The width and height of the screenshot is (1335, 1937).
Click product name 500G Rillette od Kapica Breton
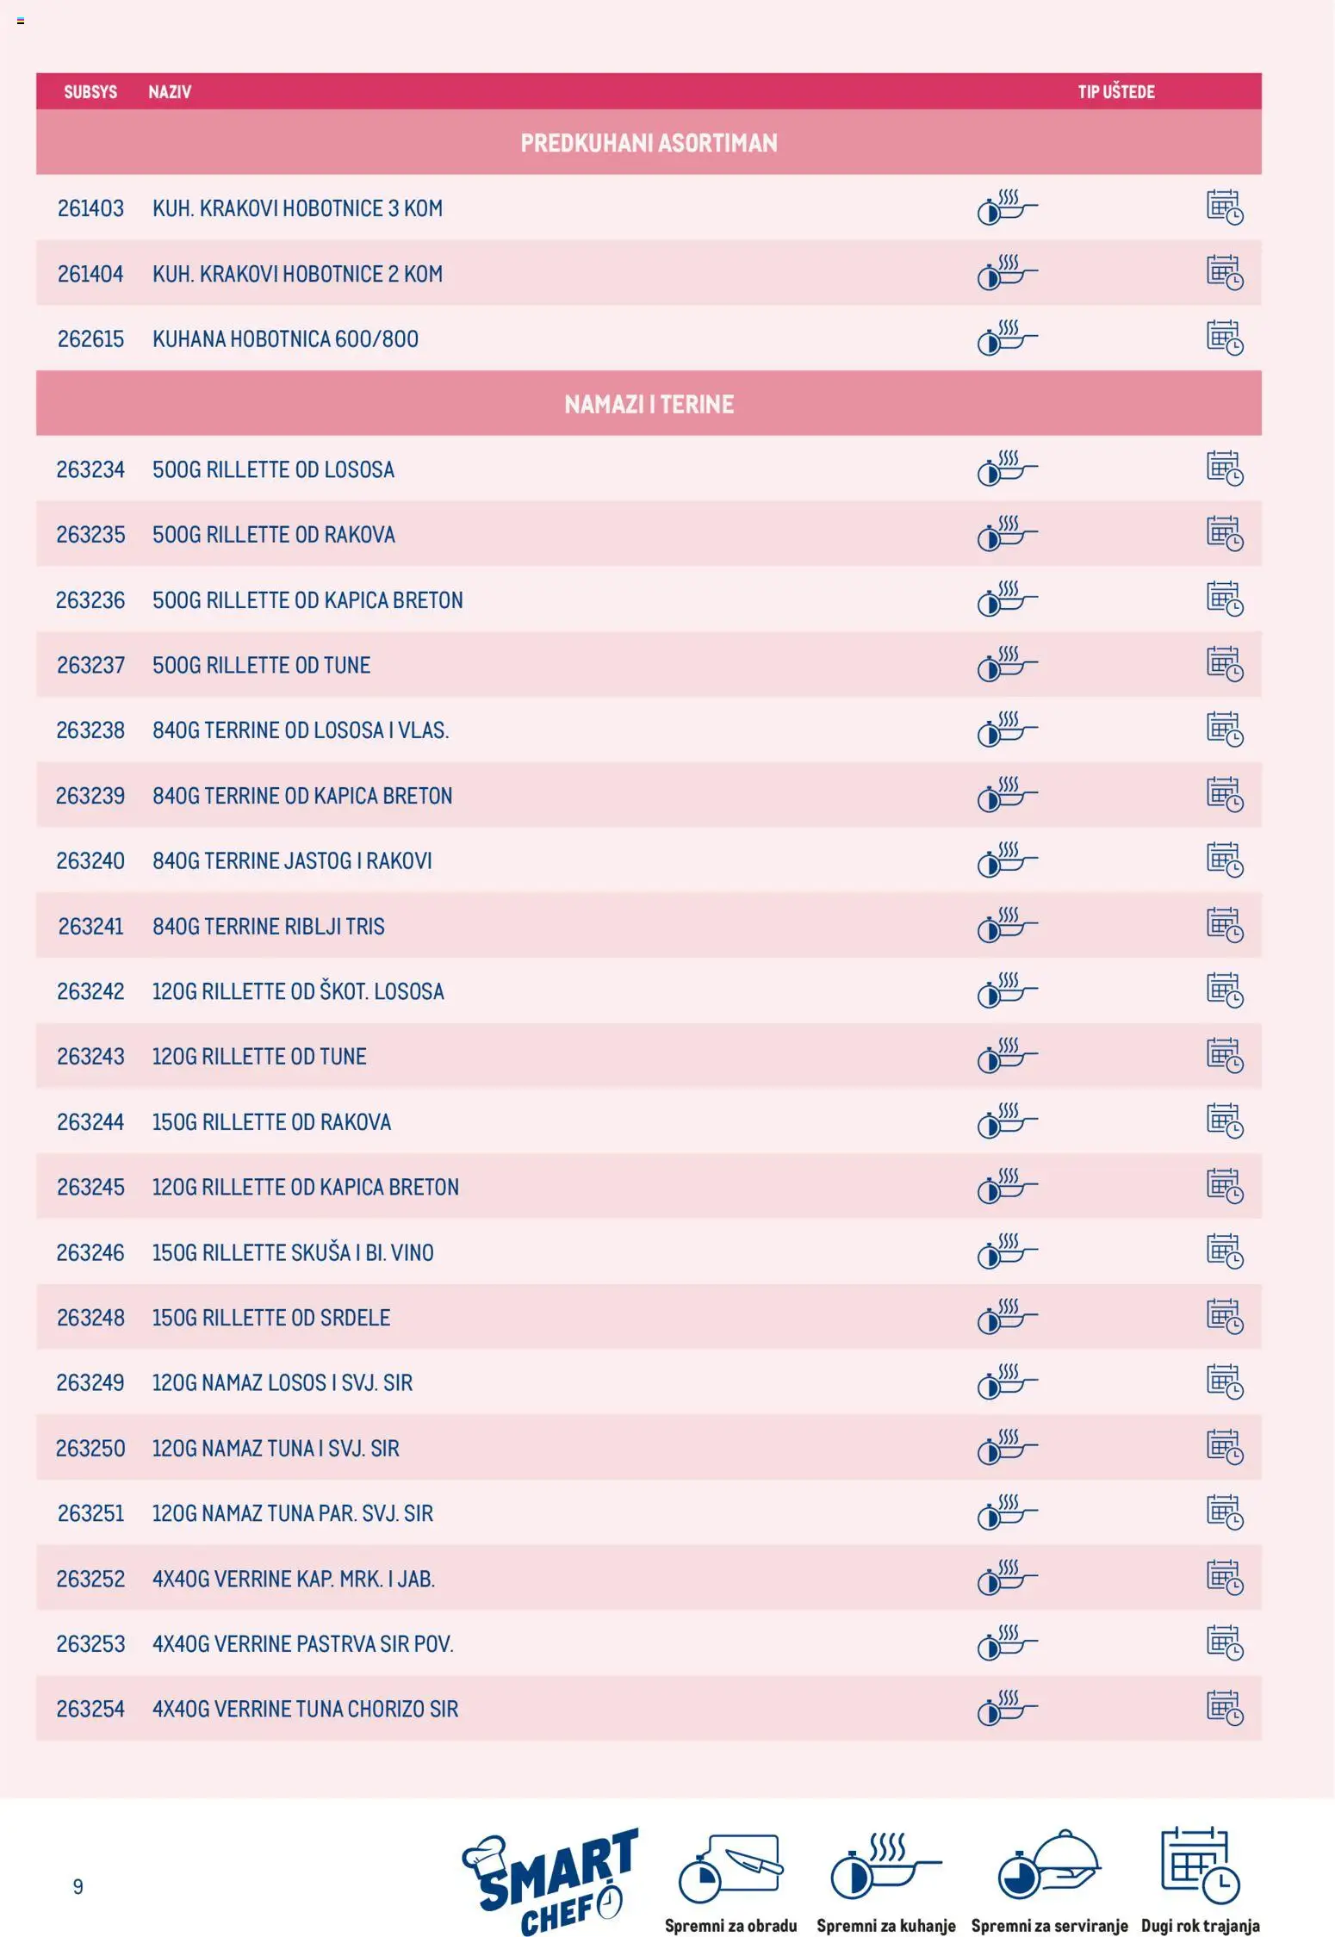pos(307,599)
